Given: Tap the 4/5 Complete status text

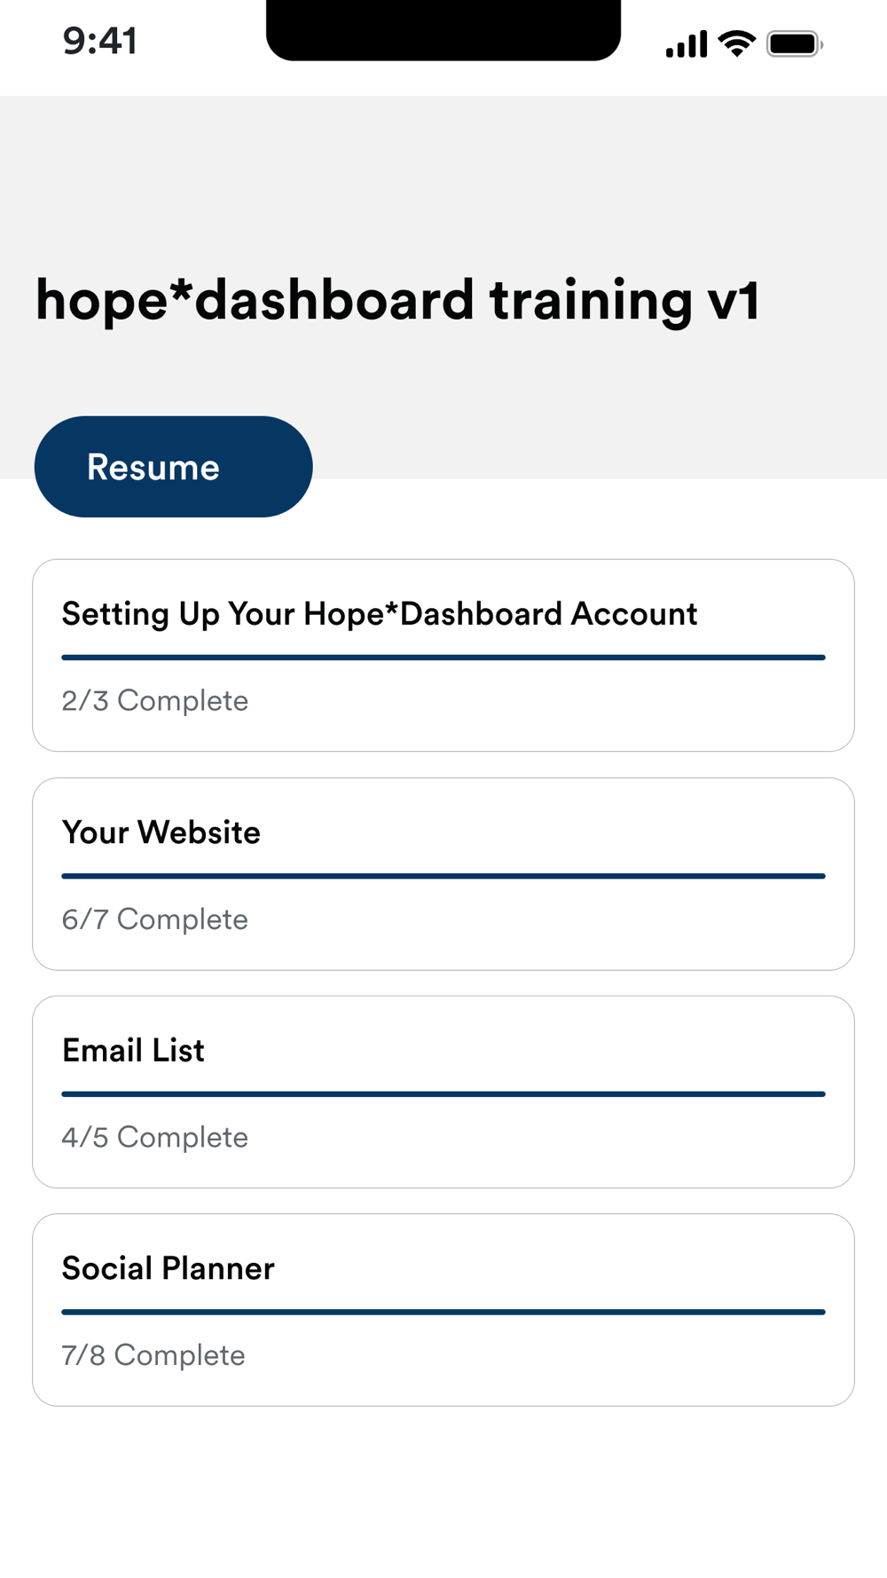Looking at the screenshot, I should (154, 1138).
